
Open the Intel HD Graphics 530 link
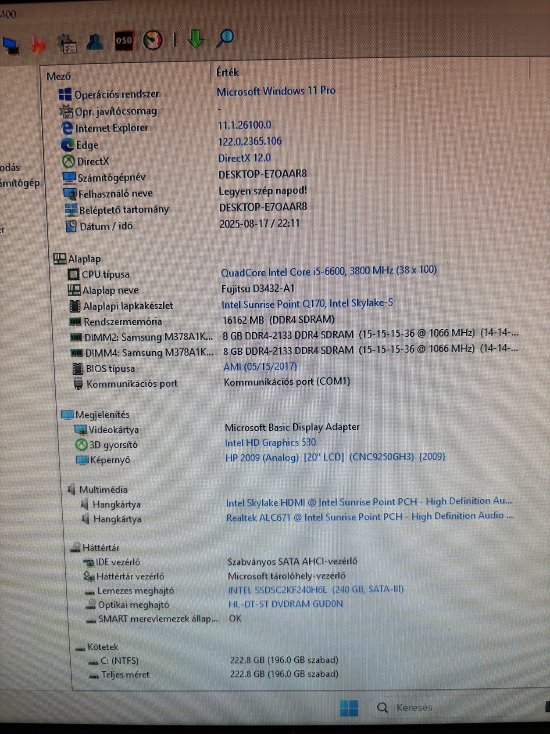coord(270,443)
